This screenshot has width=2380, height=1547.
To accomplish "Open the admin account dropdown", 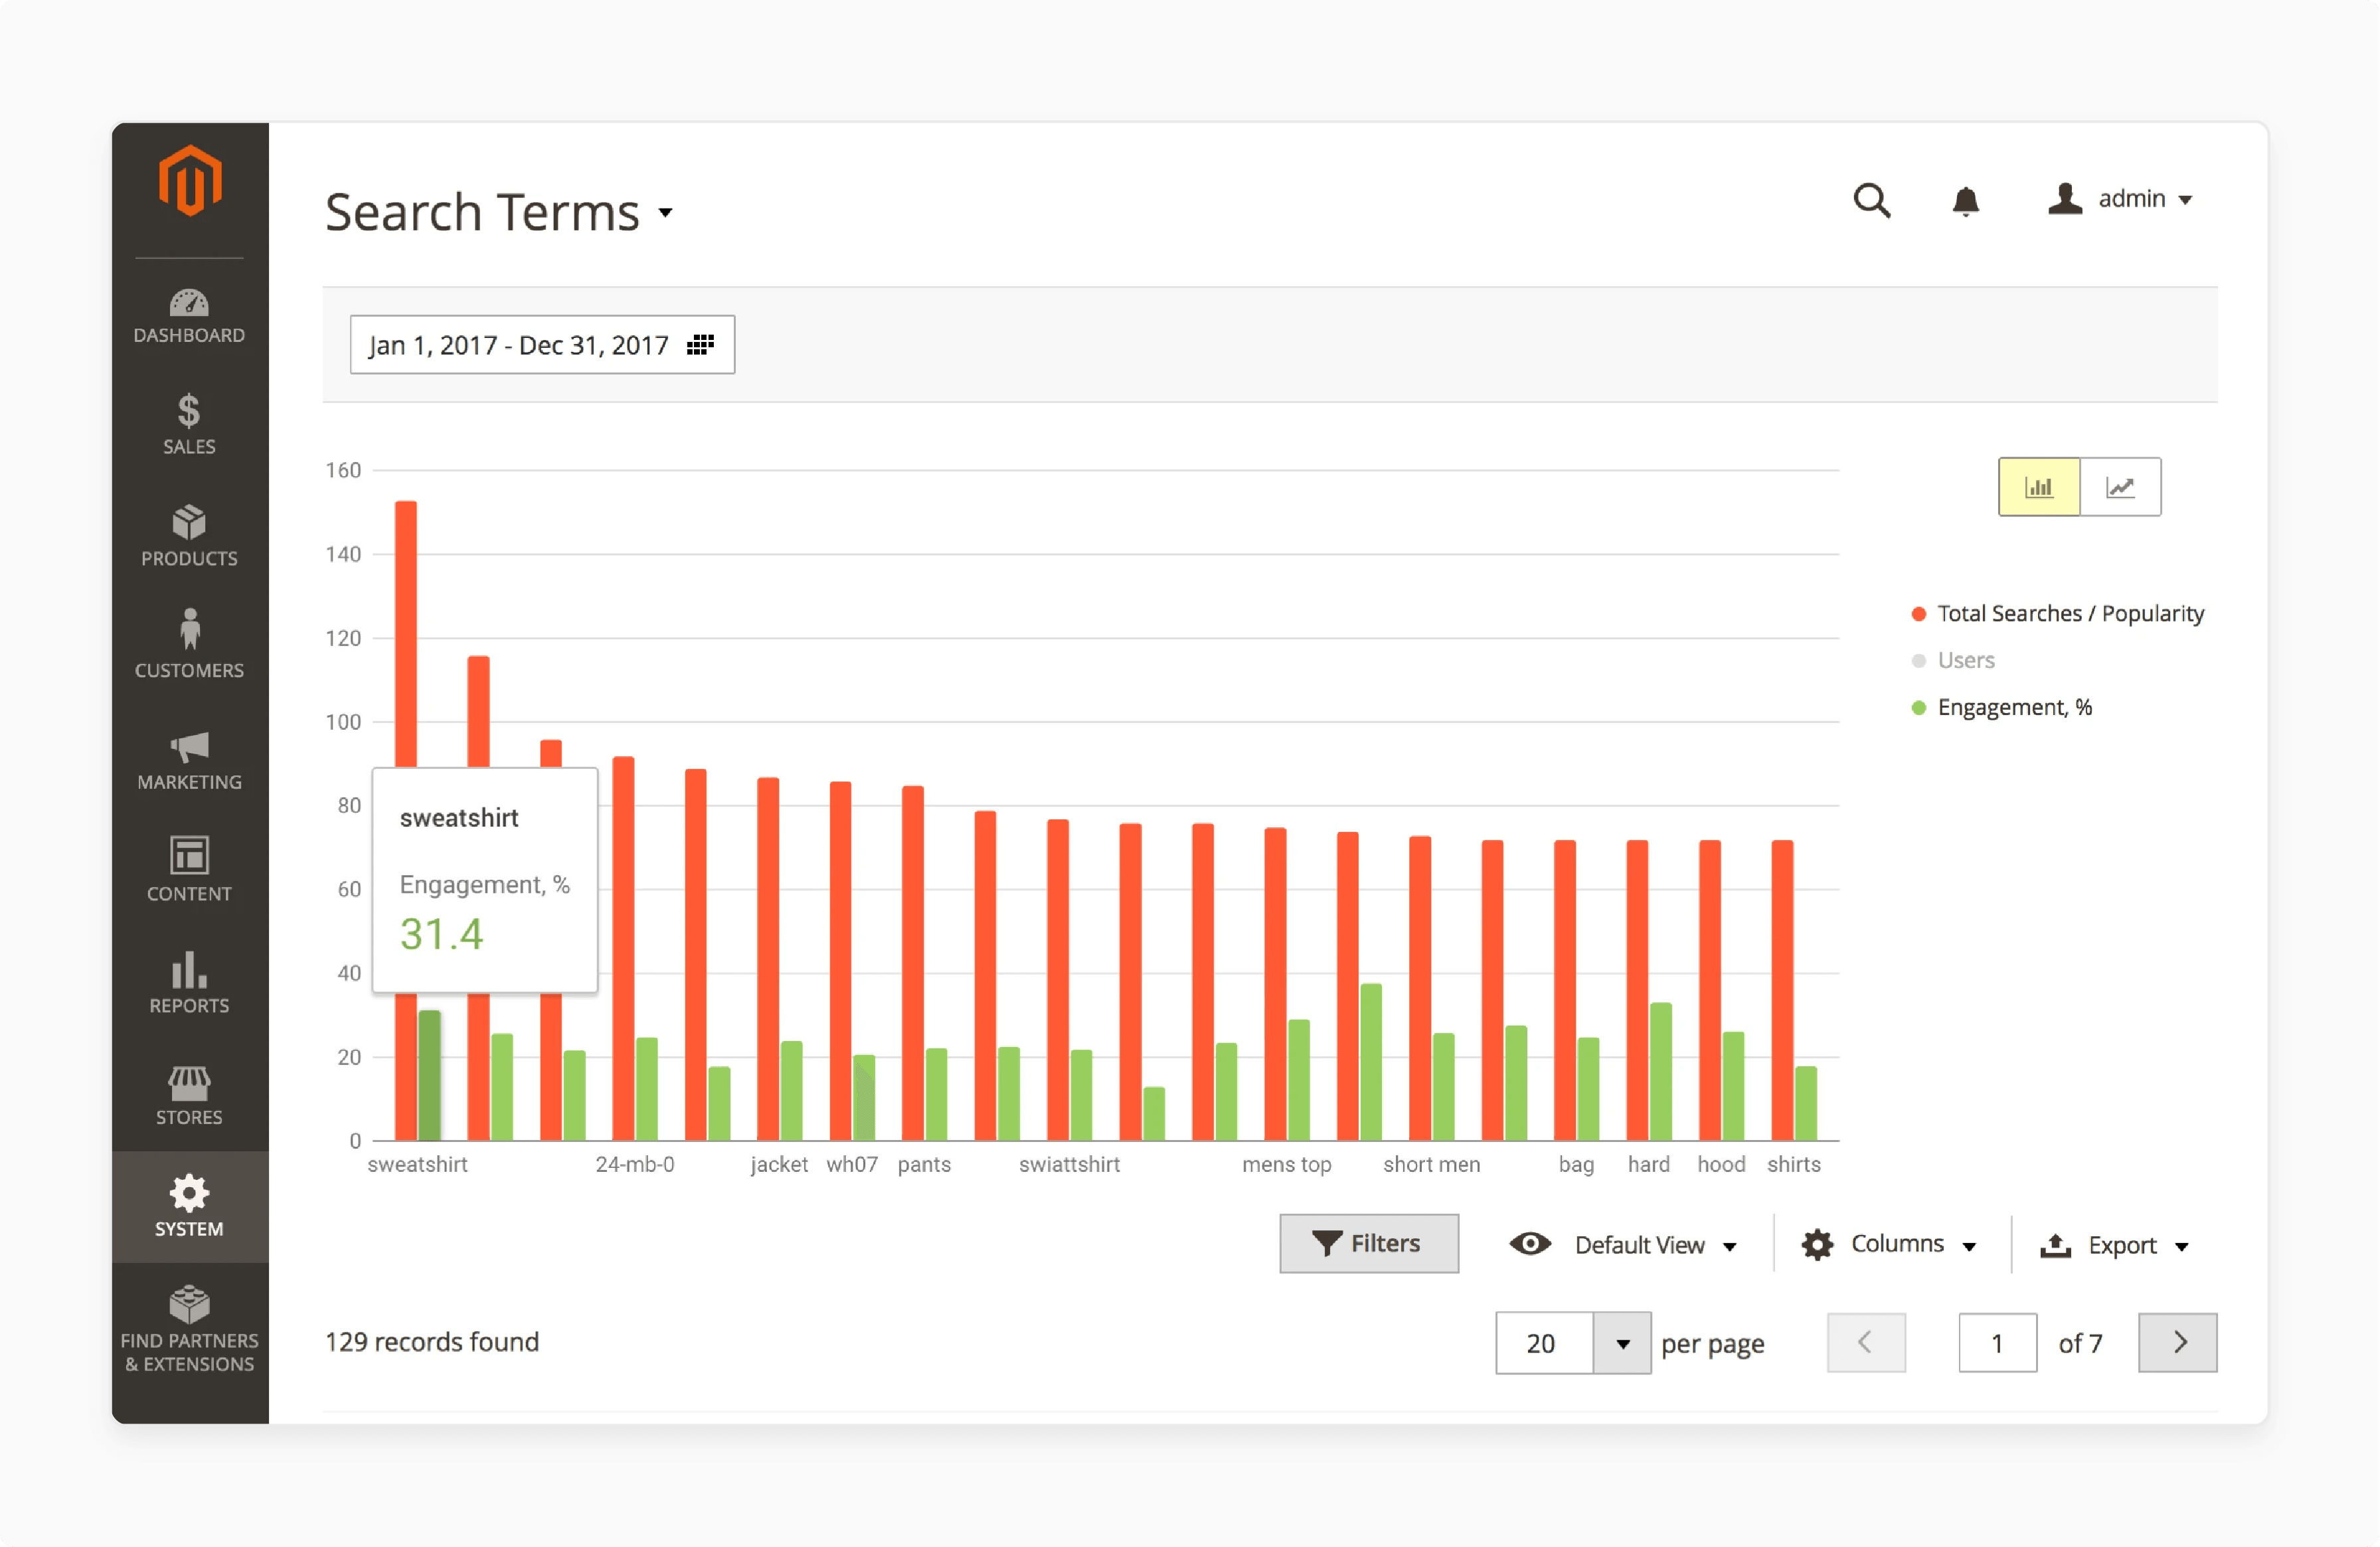I will click(x=2120, y=199).
